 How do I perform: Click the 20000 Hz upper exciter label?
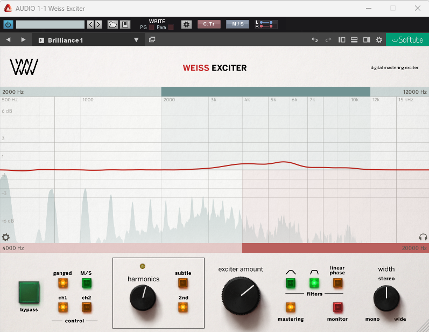[414, 248]
